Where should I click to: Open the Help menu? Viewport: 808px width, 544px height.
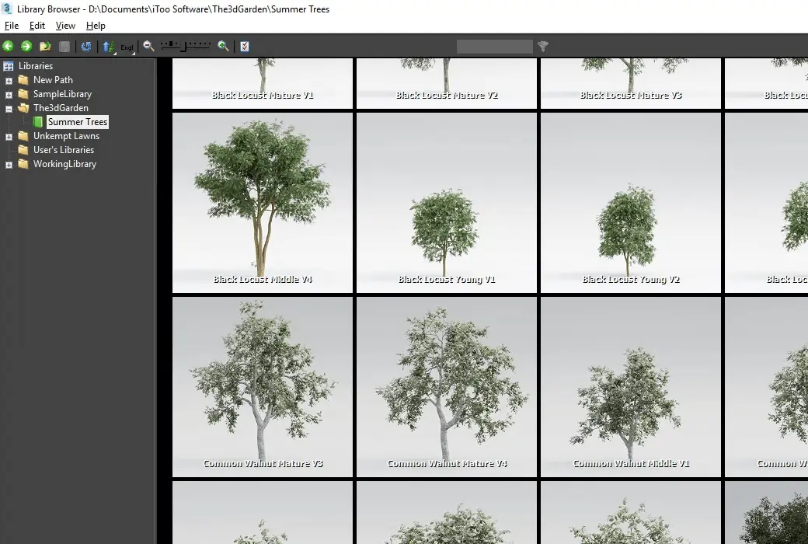click(x=96, y=26)
